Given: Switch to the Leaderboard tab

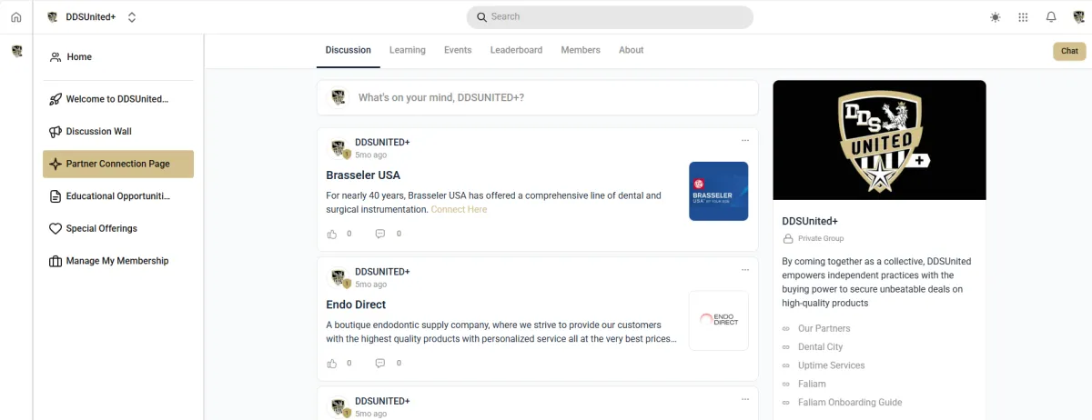Looking at the screenshot, I should 516,50.
